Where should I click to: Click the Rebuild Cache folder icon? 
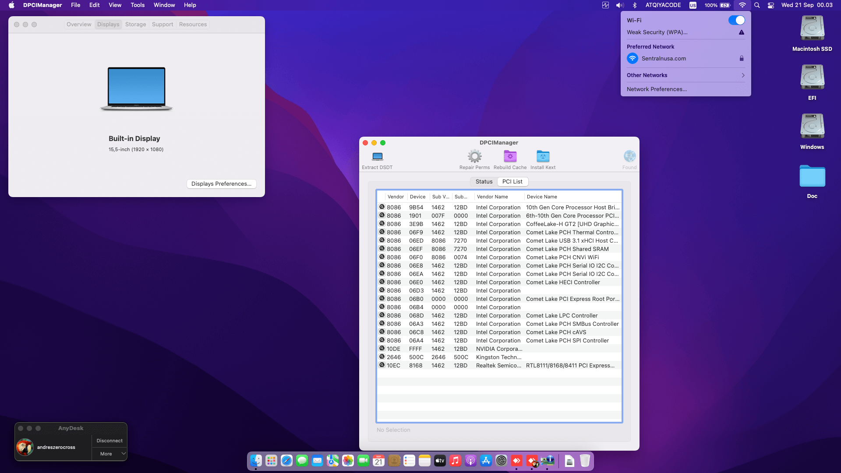(x=510, y=156)
